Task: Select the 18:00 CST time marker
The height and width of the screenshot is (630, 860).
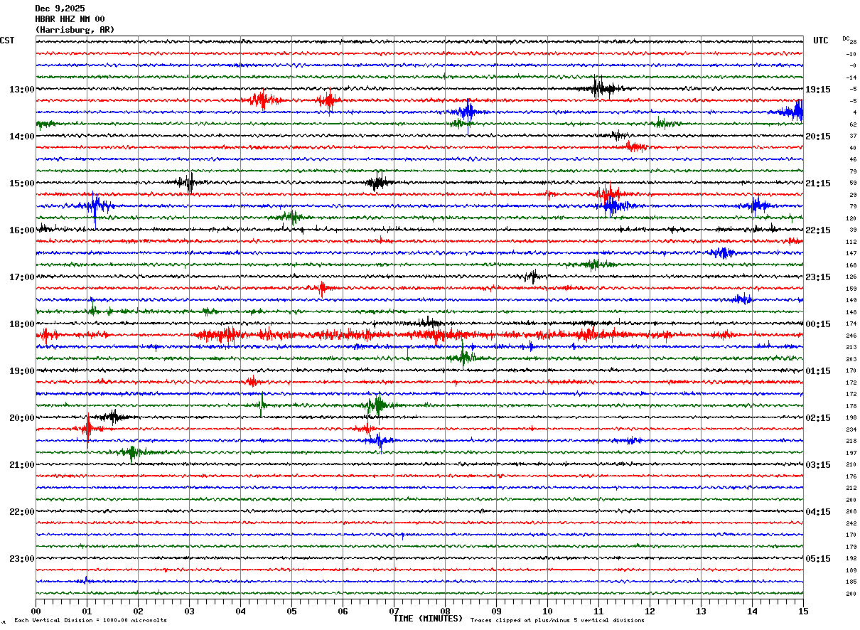Action: click(x=21, y=324)
